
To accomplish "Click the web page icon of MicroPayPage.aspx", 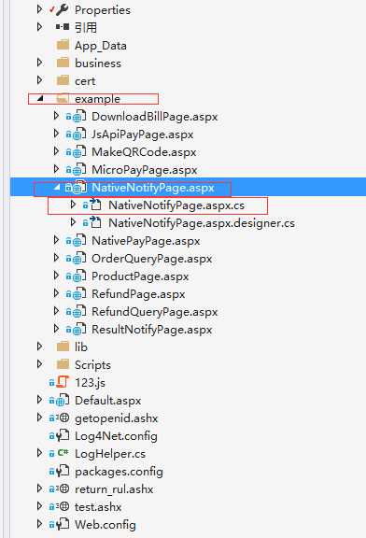I will 79,170.
